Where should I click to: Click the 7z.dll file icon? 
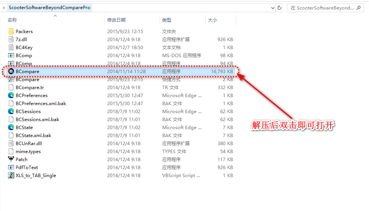point(11,39)
